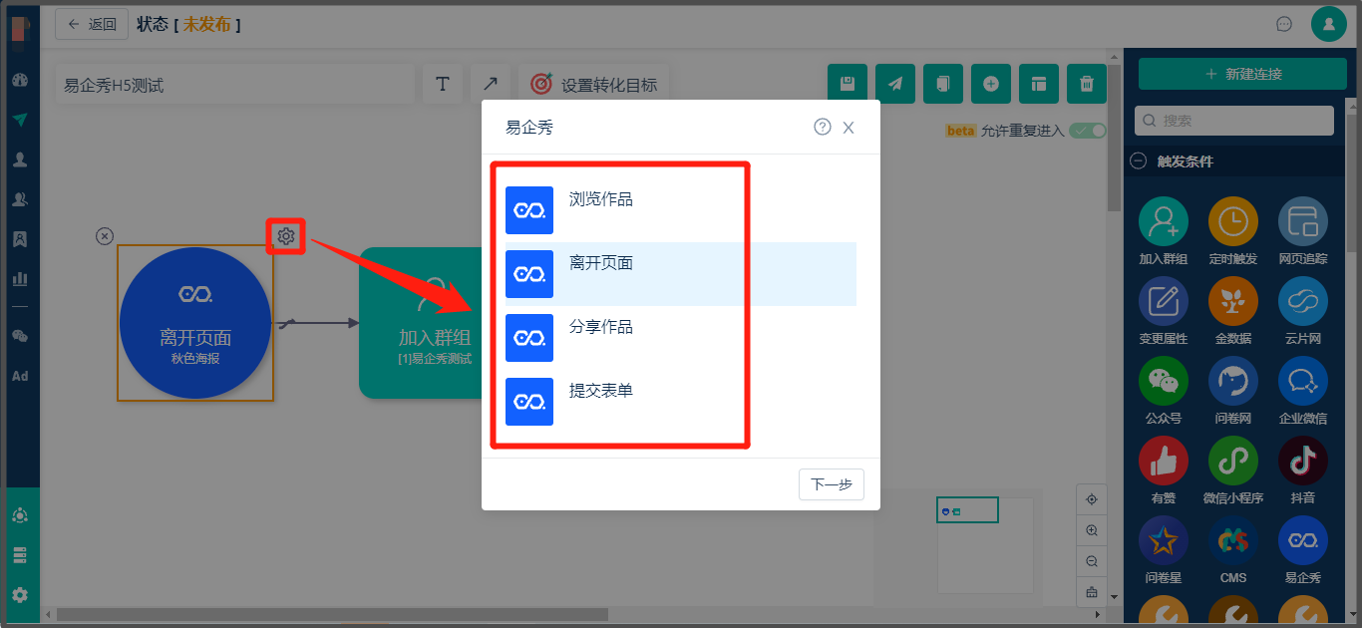Select the blue 离开页面 circle node
The width and height of the screenshot is (1362, 628).
195,323
